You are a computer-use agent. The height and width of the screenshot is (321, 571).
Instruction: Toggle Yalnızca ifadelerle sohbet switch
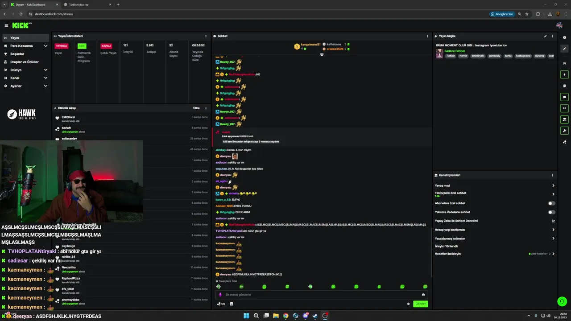pyautogui.click(x=551, y=212)
